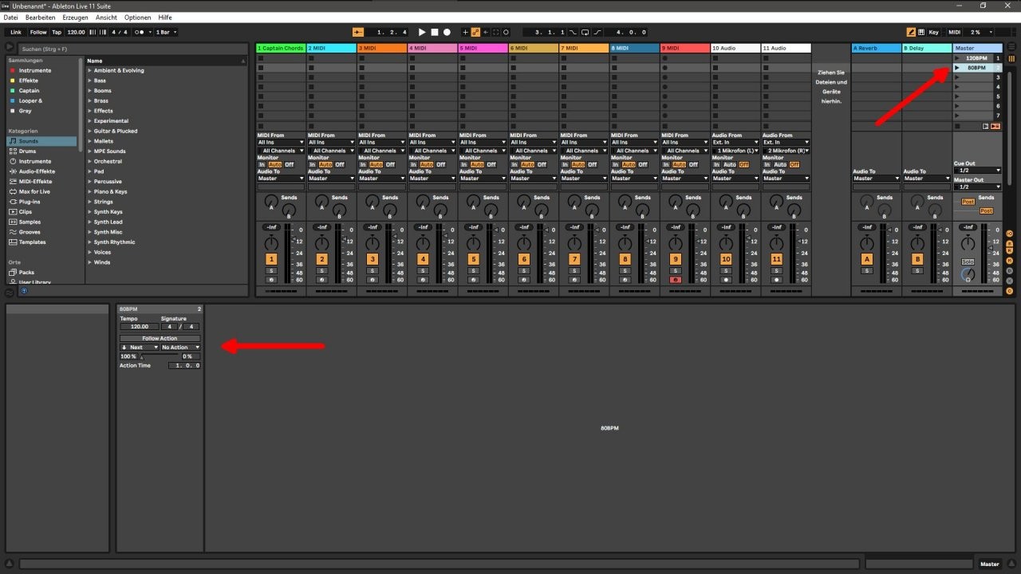Solo track 3 with its S button
The width and height of the screenshot is (1021, 574).
click(x=373, y=271)
